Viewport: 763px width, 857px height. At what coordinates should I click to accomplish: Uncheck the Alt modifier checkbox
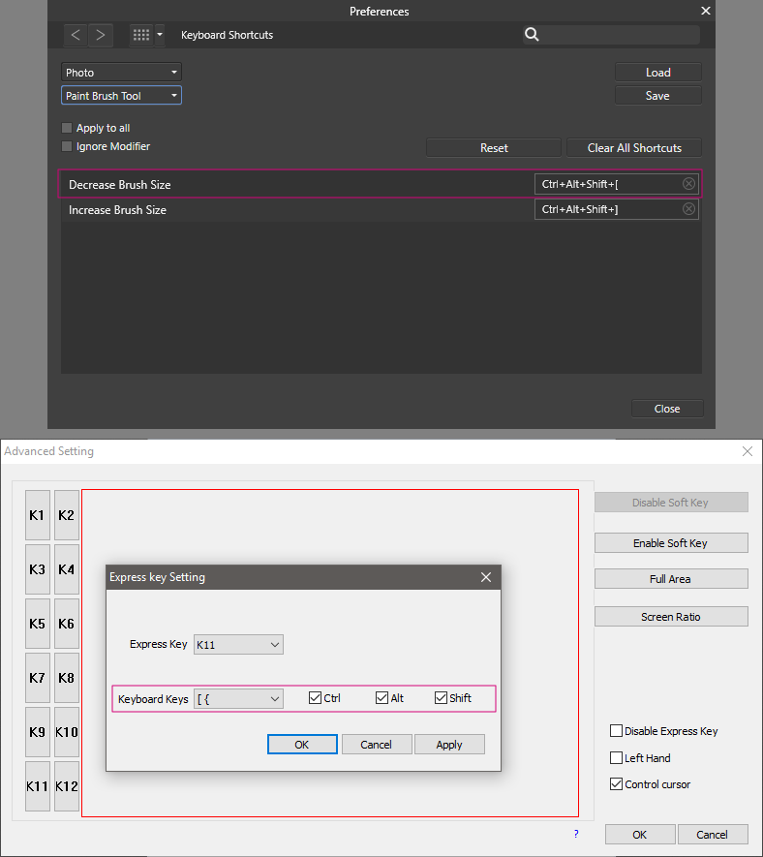(x=382, y=698)
